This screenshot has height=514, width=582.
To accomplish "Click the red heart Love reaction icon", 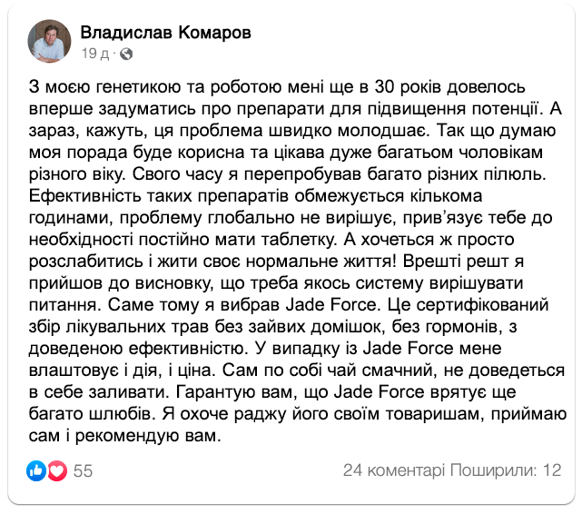I will (x=57, y=470).
